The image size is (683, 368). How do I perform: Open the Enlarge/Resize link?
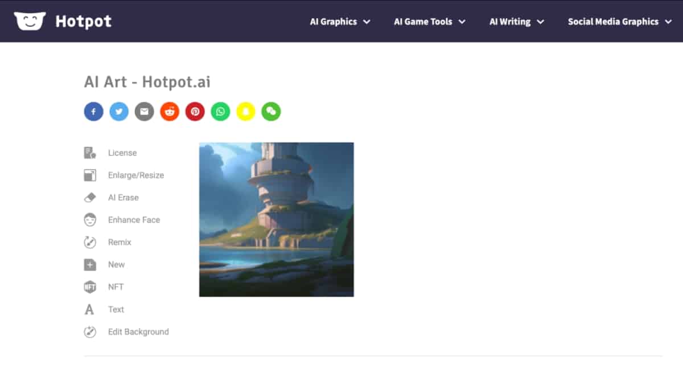[x=136, y=175]
